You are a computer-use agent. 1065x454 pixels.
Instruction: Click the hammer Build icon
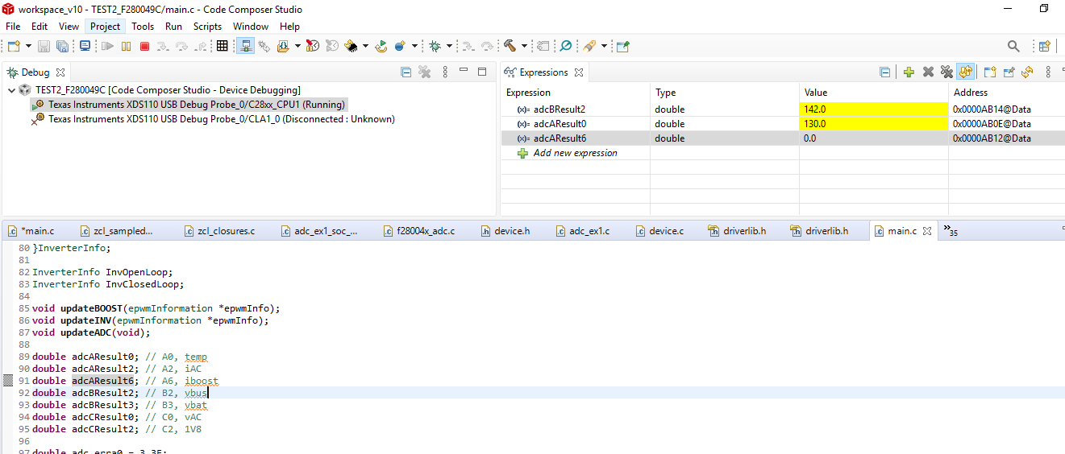510,46
